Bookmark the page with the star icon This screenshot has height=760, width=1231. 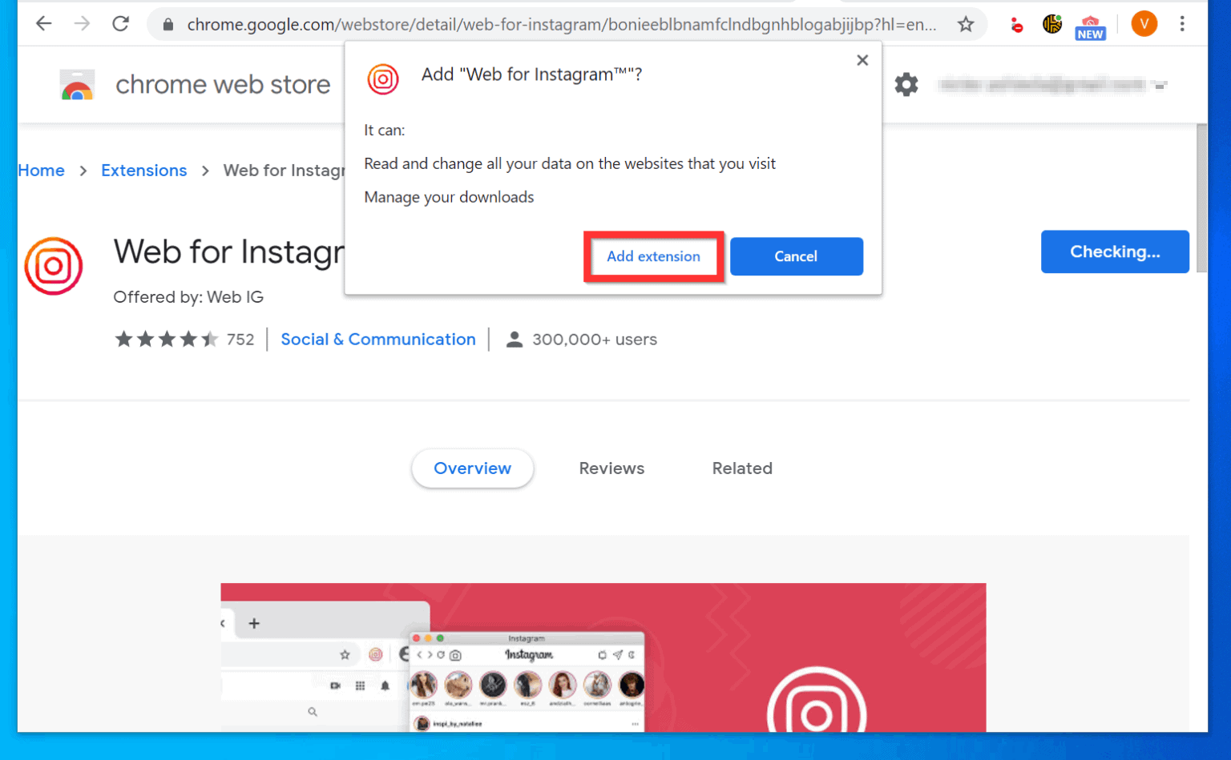[x=966, y=23]
